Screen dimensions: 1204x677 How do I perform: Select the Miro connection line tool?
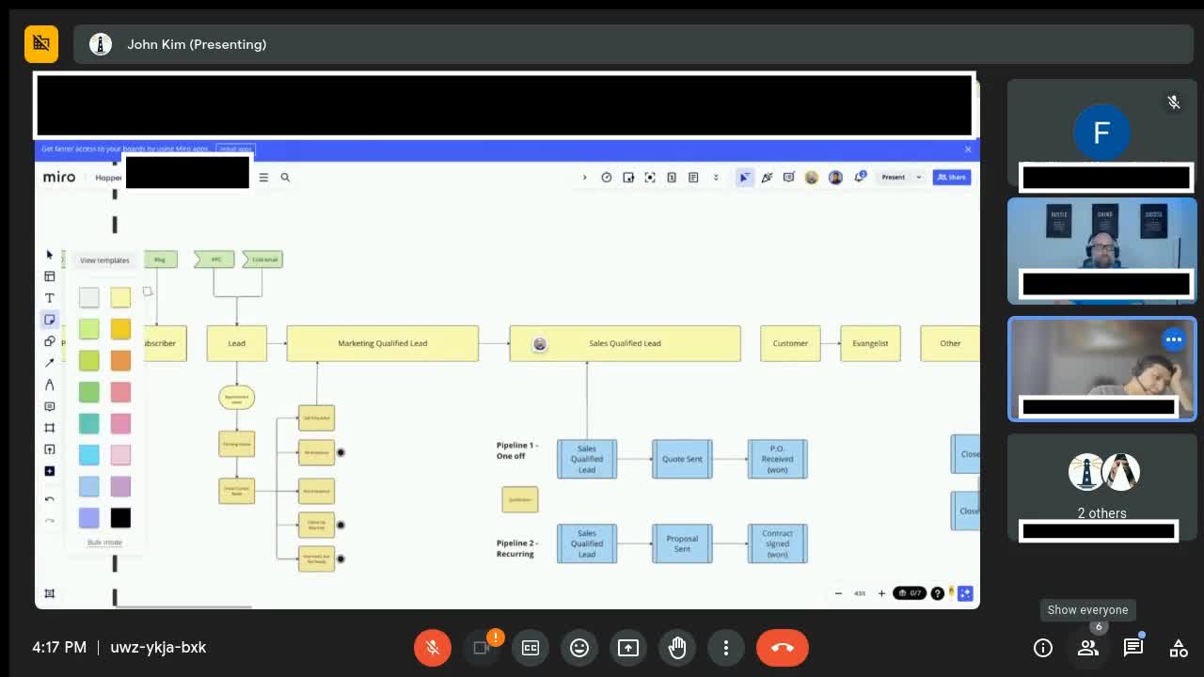pyautogui.click(x=50, y=363)
